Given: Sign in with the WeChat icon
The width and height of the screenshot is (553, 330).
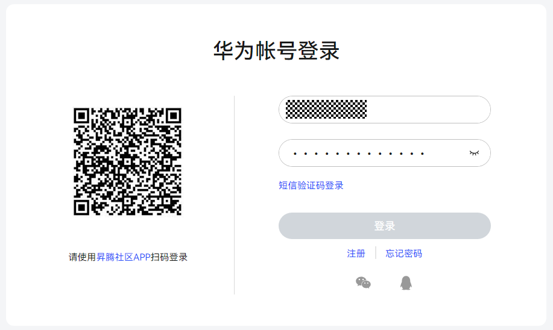Looking at the screenshot, I should point(363,283).
